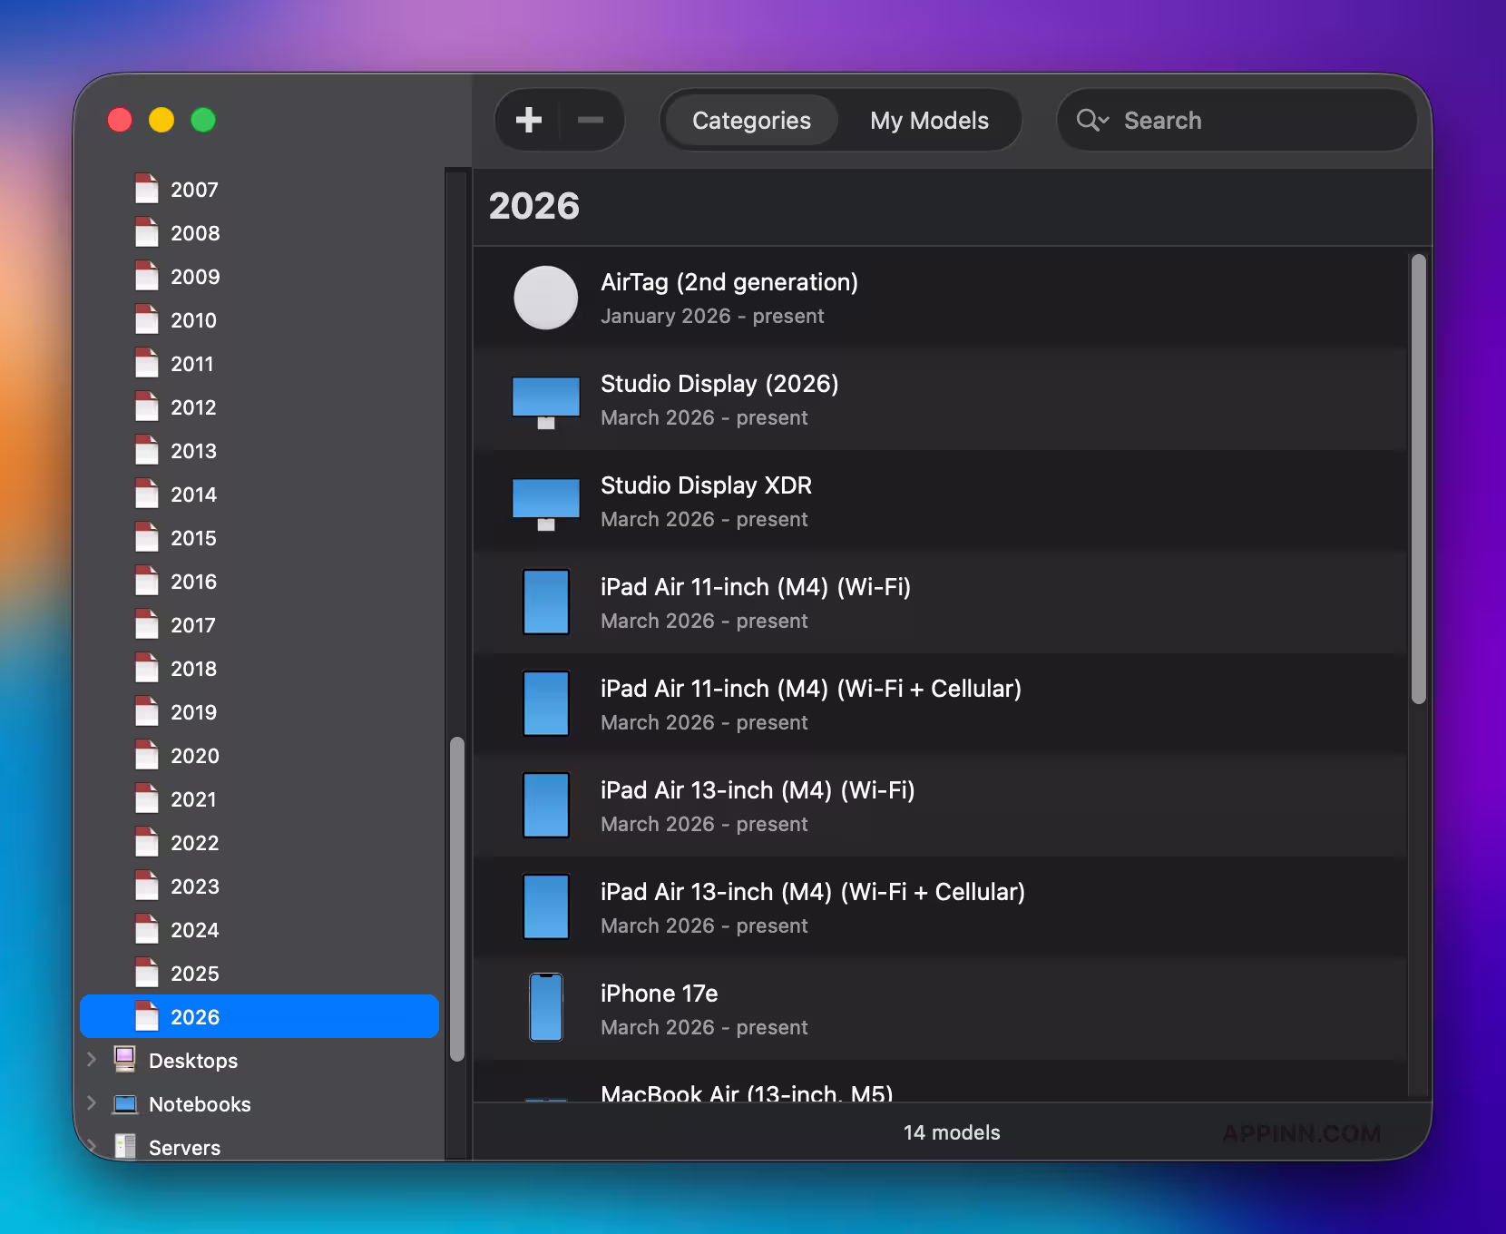The height and width of the screenshot is (1234, 1506).
Task: Click the iPhone 17e phone icon
Action: [545, 1007]
